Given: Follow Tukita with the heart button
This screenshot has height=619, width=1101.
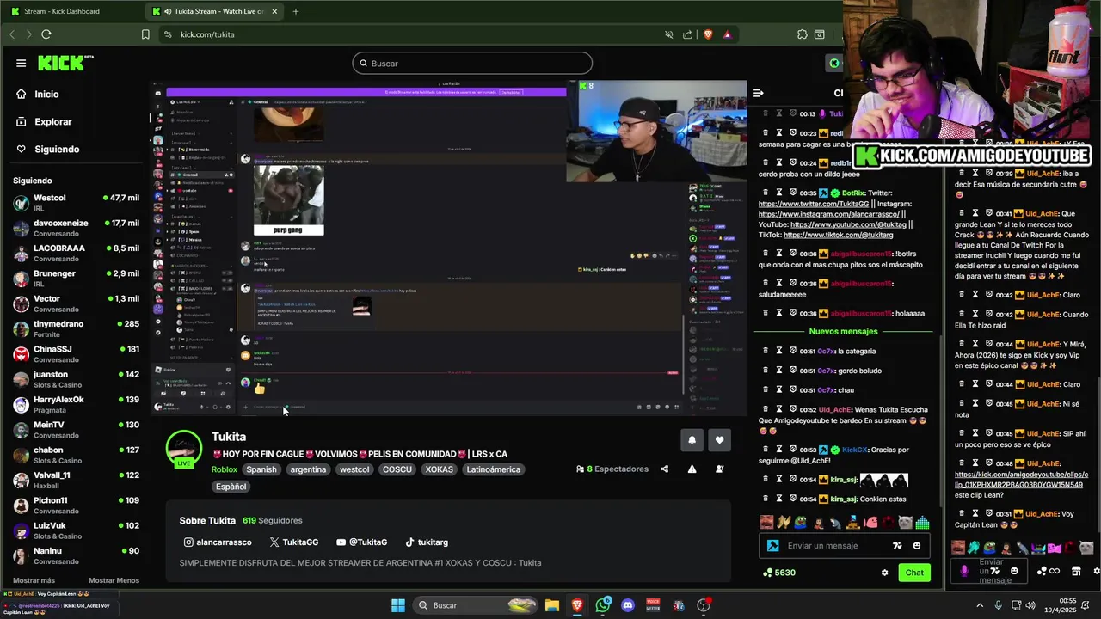Looking at the screenshot, I should [719, 440].
